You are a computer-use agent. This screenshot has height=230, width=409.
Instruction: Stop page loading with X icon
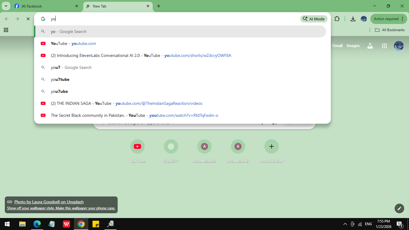pyautogui.click(x=28, y=19)
